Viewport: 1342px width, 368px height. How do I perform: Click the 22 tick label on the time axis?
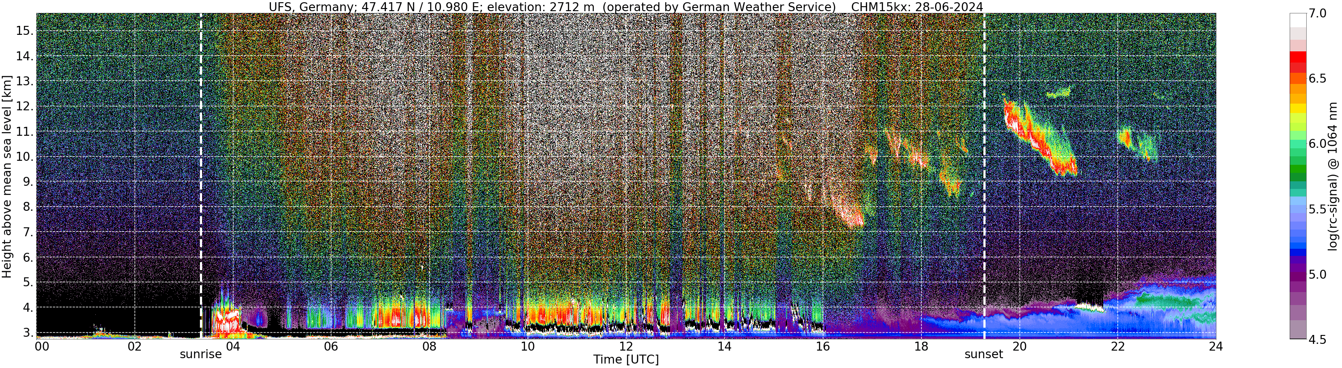coord(1118,346)
